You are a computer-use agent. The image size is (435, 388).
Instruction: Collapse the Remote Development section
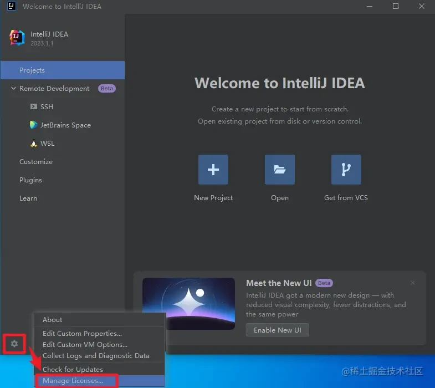click(14, 89)
